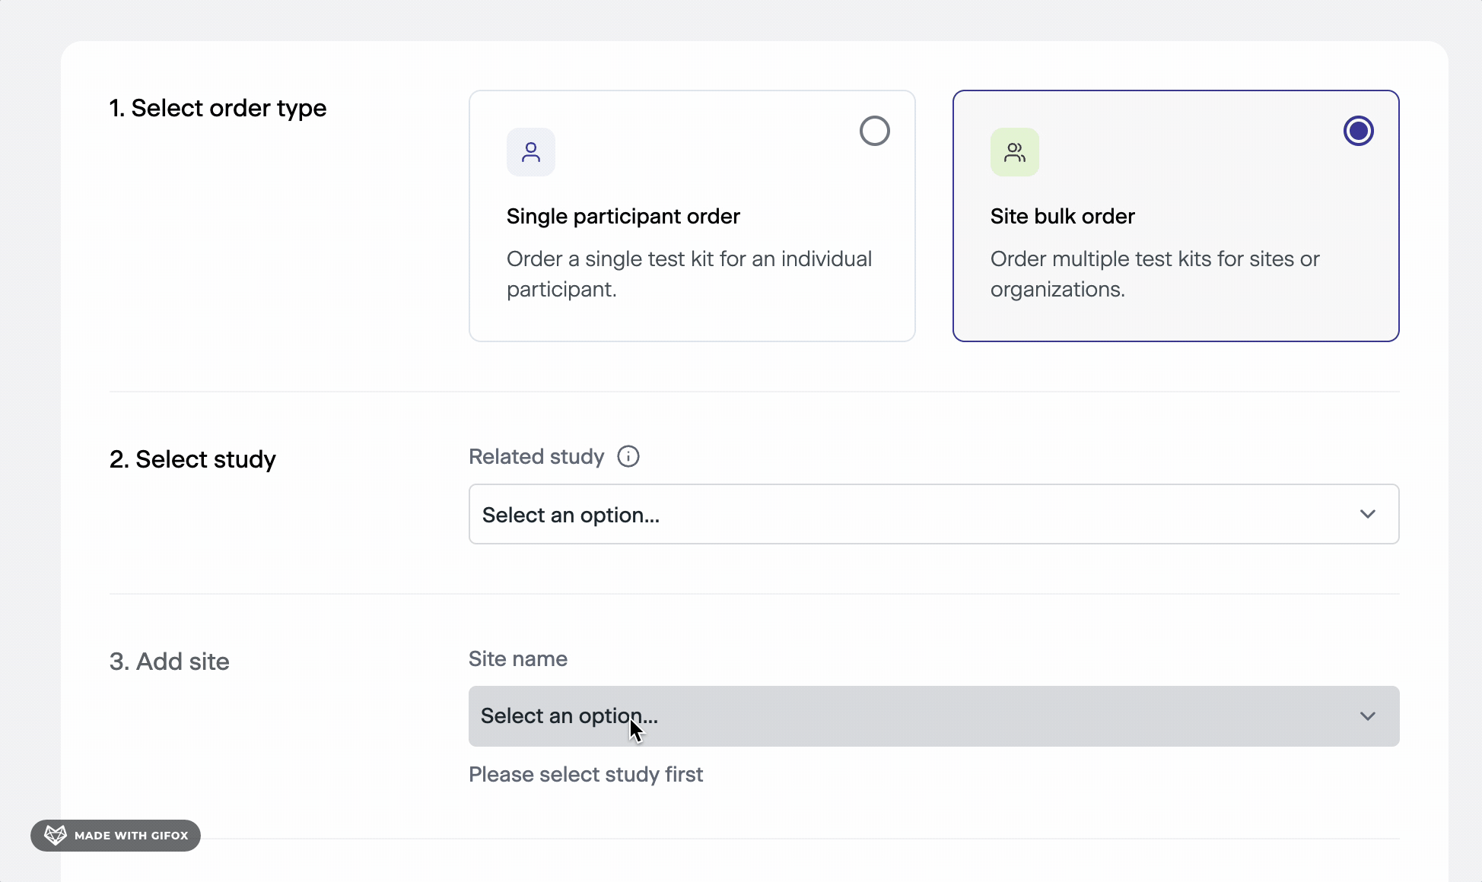The height and width of the screenshot is (882, 1482).
Task: Click the Related study info icon
Action: pyautogui.click(x=628, y=456)
